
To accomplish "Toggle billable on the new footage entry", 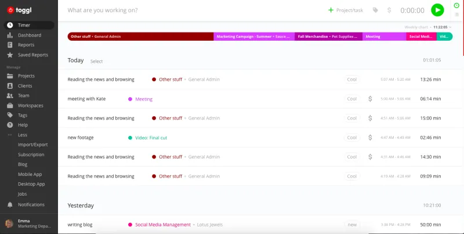I will [x=370, y=138].
